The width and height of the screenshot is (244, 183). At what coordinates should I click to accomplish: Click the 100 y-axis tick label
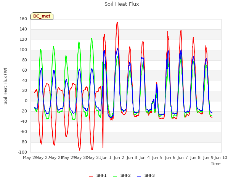pyautogui.click(x=23, y=50)
